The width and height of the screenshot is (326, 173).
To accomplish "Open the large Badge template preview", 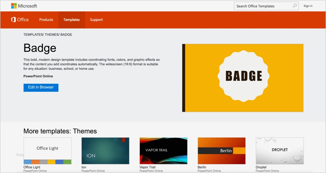I will 242,78.
